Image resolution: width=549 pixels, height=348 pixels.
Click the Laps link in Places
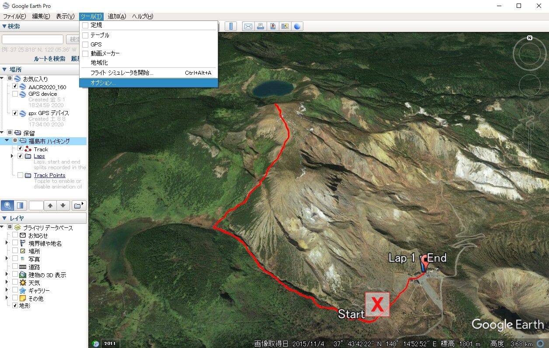[39, 156]
